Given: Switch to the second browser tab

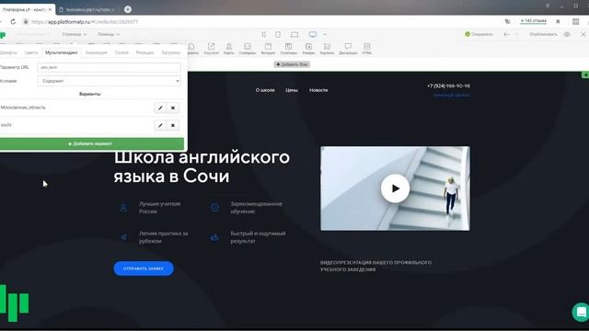Looking at the screenshot, I should point(88,9).
